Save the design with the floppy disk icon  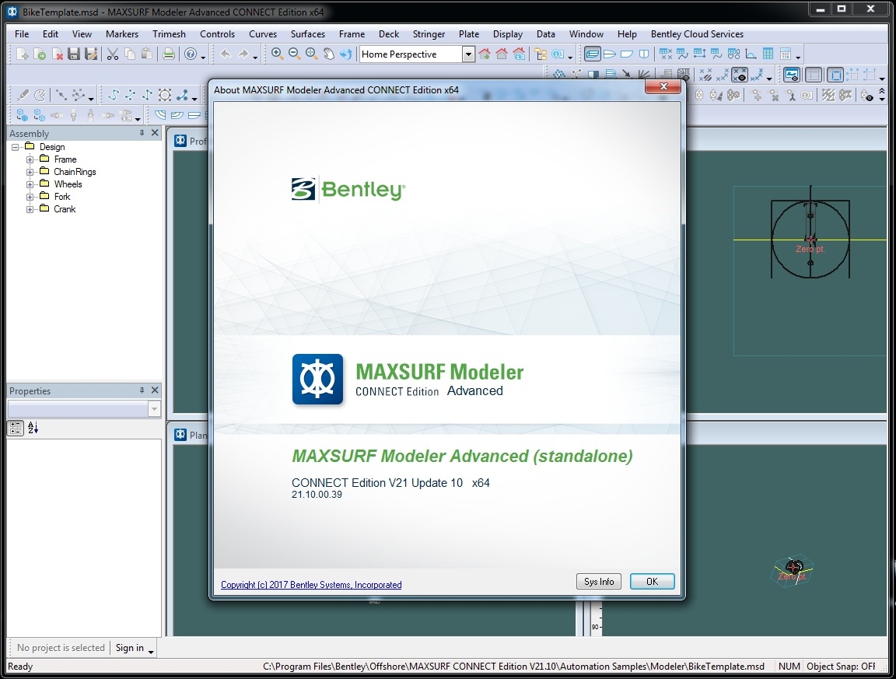74,54
